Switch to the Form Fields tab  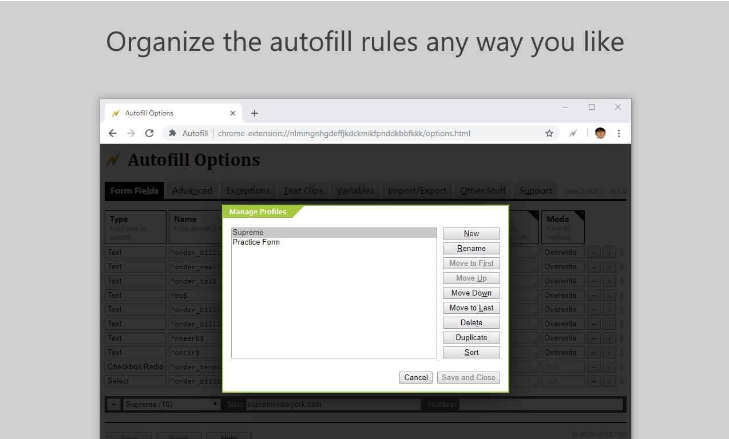[134, 191]
